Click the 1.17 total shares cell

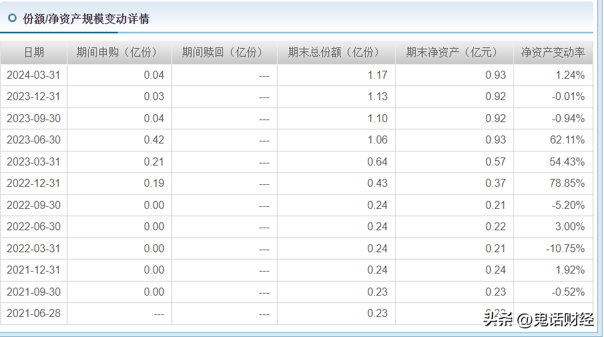(377, 75)
